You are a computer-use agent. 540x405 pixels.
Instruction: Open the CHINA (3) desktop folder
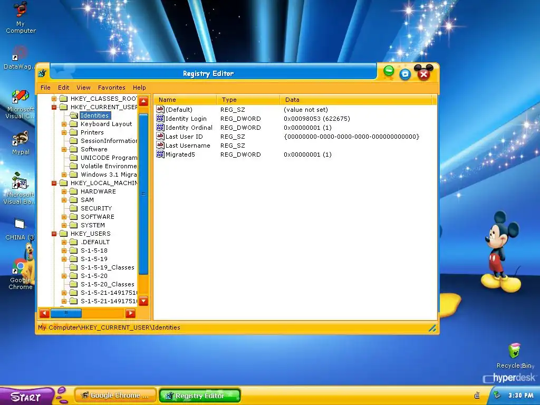pos(20,229)
